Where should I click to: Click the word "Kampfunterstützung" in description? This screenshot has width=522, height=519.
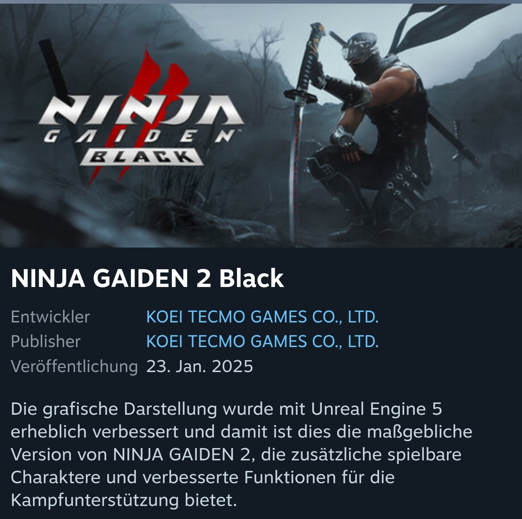point(95,501)
